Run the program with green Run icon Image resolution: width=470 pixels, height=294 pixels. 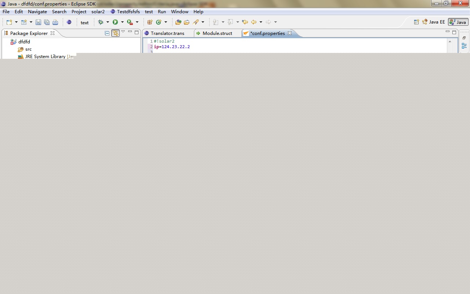coord(115,22)
